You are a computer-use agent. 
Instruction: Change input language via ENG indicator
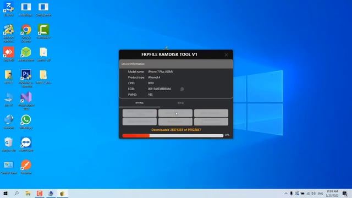pos(320,193)
